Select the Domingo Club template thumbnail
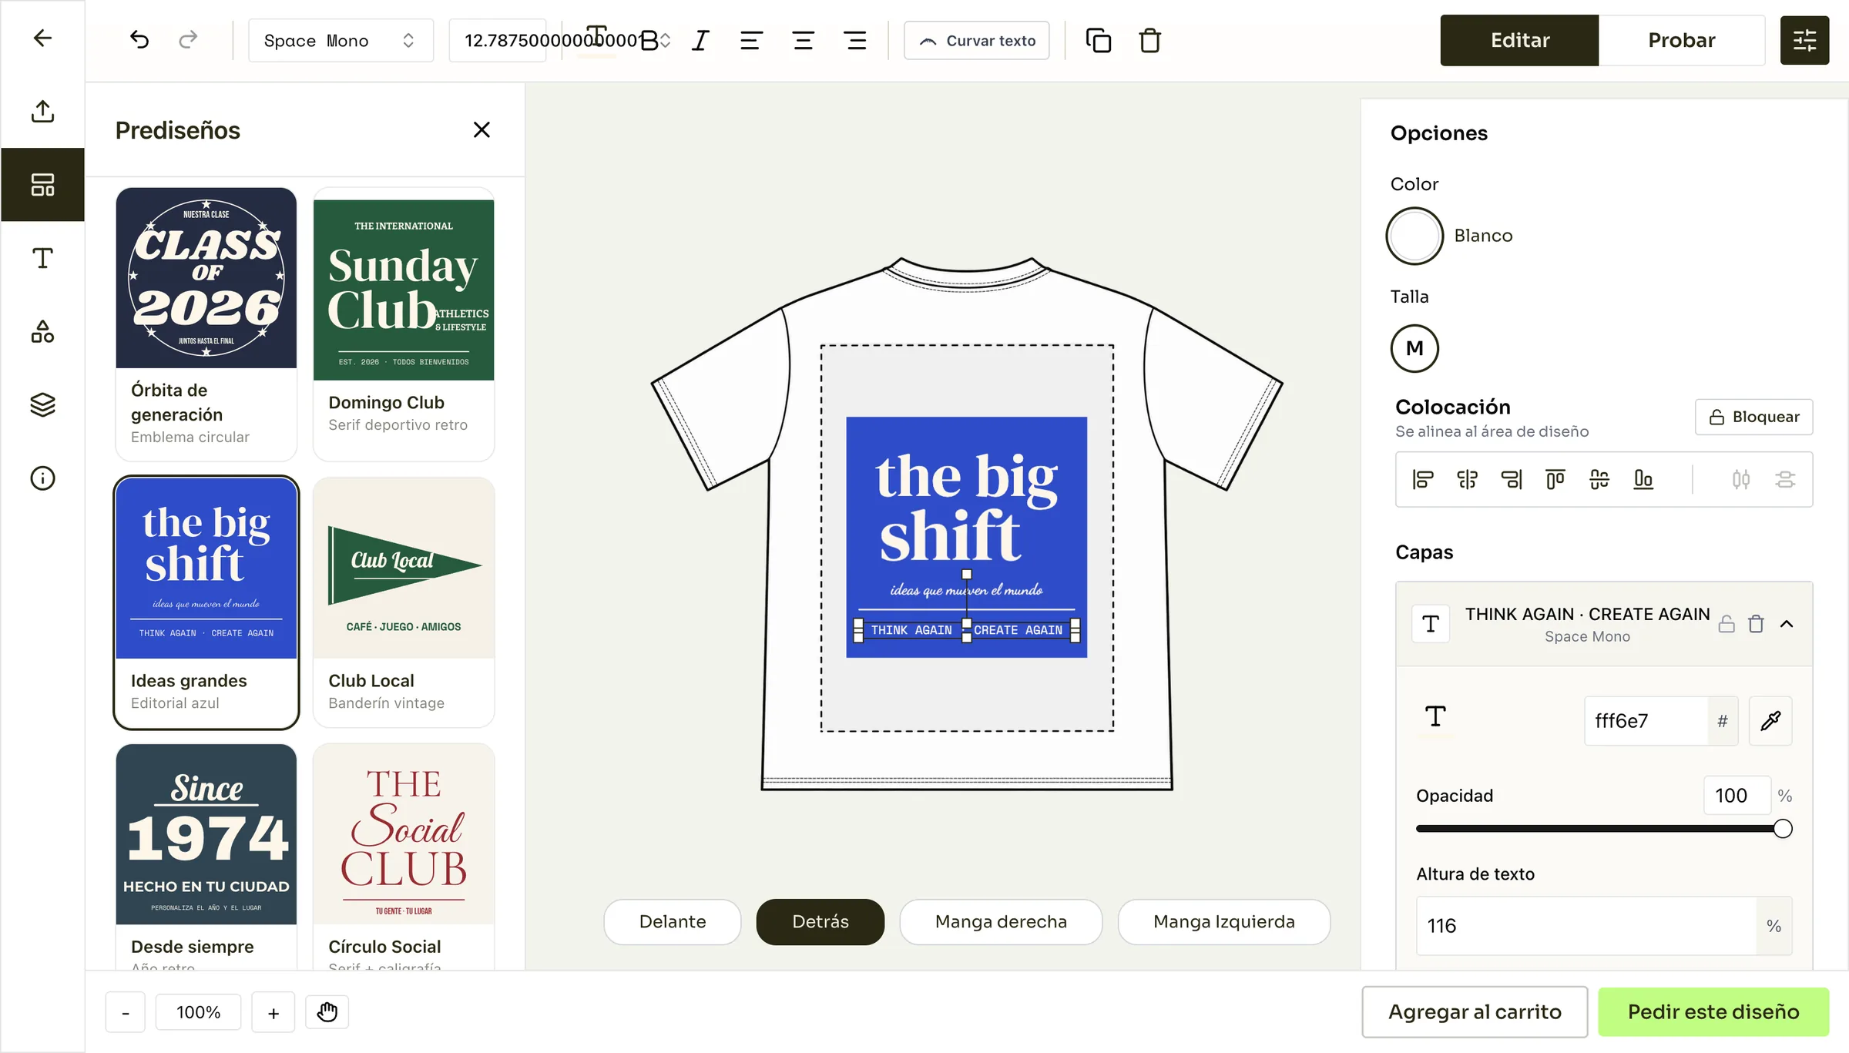Image resolution: width=1849 pixels, height=1053 pixels. [x=404, y=290]
